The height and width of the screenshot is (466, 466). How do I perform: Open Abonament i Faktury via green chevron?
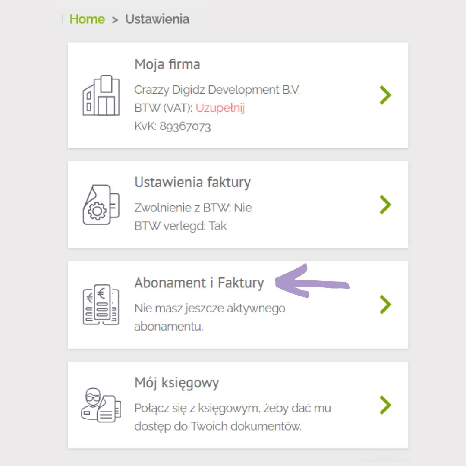coord(385,305)
